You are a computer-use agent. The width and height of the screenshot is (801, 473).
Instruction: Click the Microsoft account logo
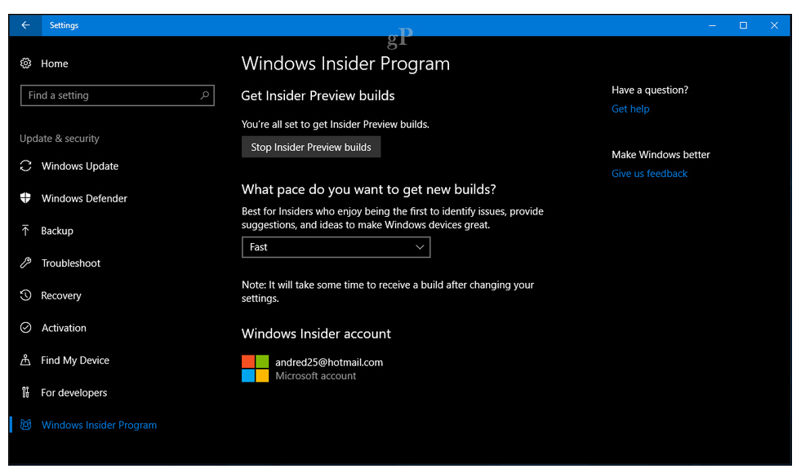click(255, 369)
